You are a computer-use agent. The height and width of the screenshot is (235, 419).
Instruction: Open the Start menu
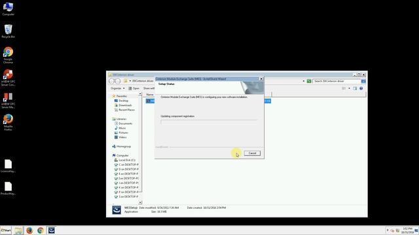click(6, 230)
